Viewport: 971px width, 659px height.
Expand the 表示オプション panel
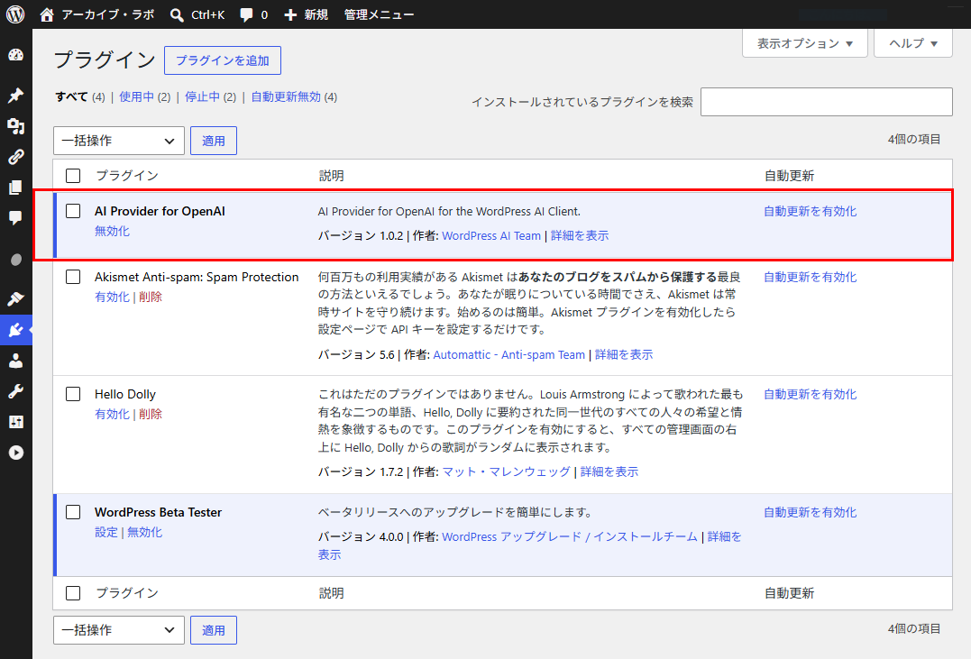click(804, 43)
